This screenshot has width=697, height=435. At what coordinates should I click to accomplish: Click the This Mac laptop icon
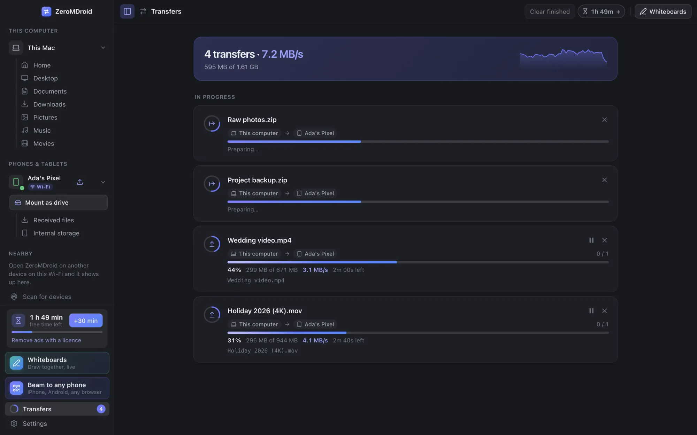point(16,48)
